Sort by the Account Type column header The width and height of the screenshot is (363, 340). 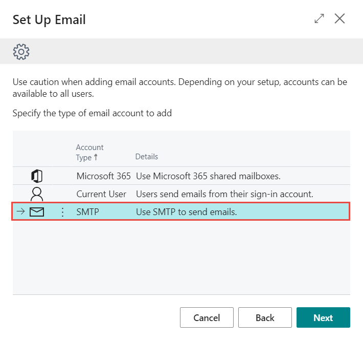pos(90,152)
